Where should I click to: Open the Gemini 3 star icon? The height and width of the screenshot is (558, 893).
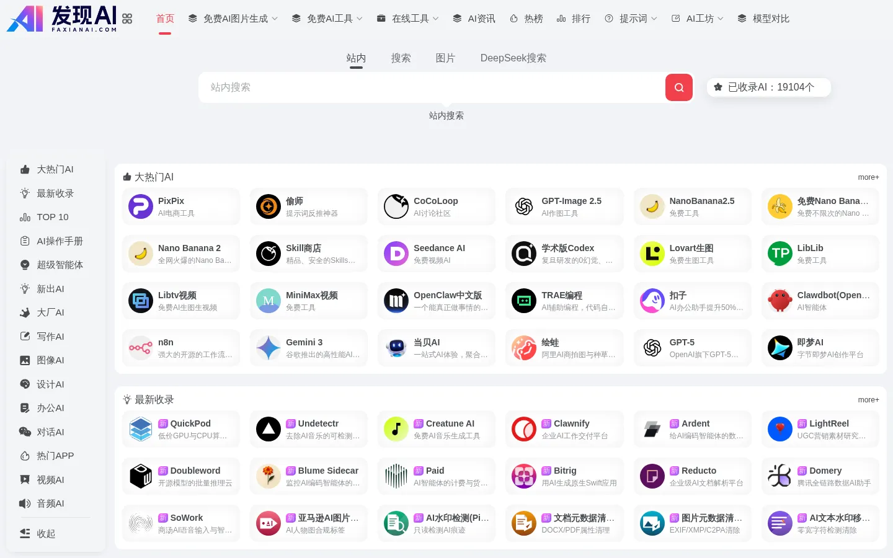click(x=269, y=348)
